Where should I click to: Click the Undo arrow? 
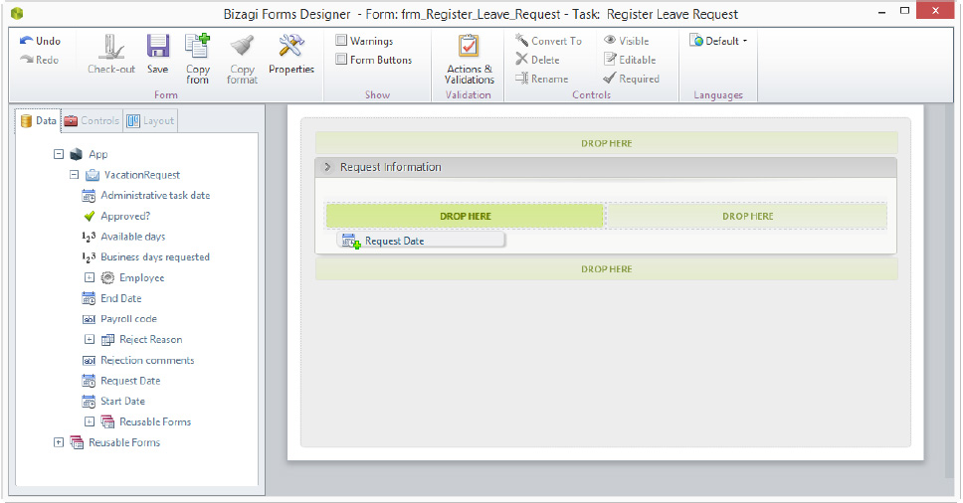(27, 41)
